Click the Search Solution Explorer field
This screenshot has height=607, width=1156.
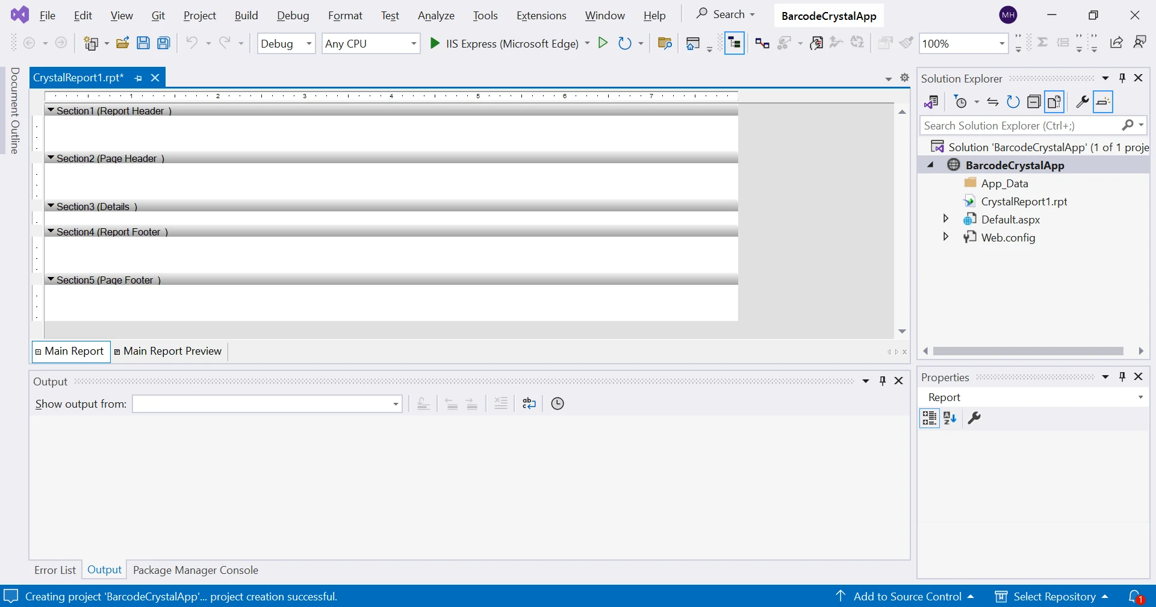(1021, 125)
